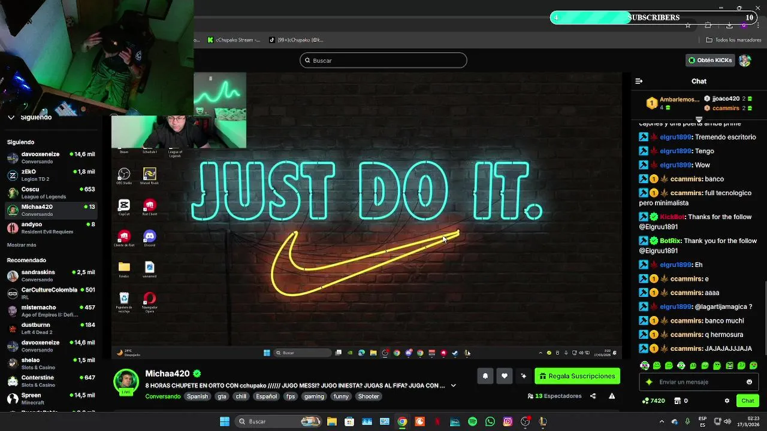Viewport: 767px width, 431px height.
Task: Click the Conversando category link
Action: click(x=163, y=396)
